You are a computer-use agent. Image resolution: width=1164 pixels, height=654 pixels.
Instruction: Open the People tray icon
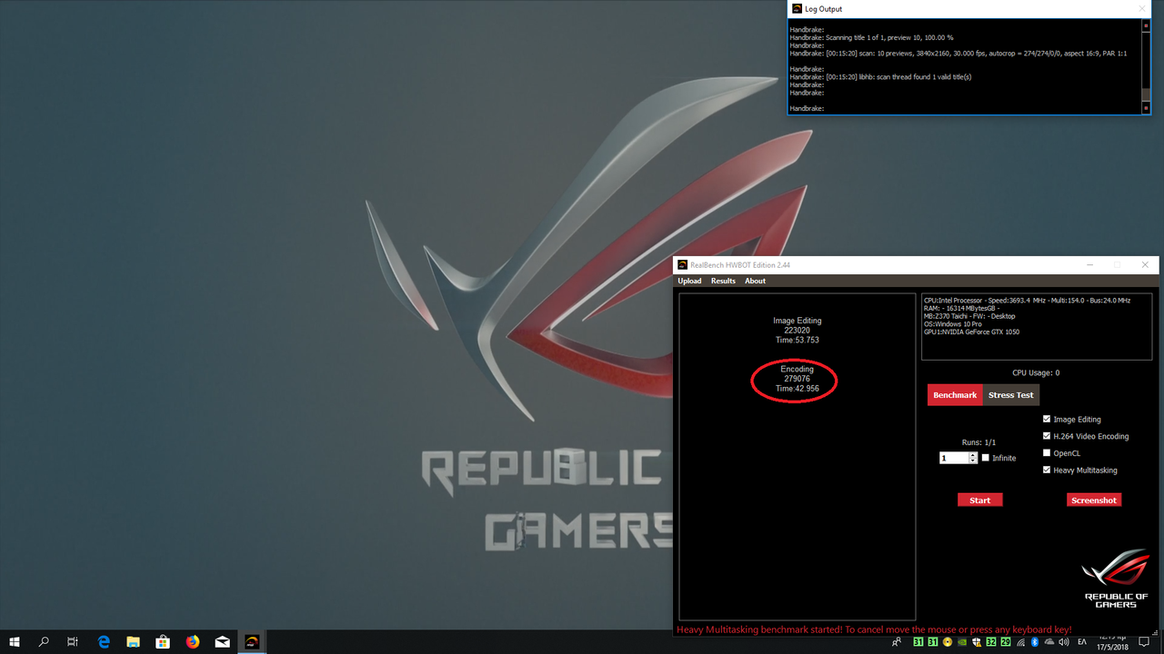pyautogui.click(x=897, y=642)
